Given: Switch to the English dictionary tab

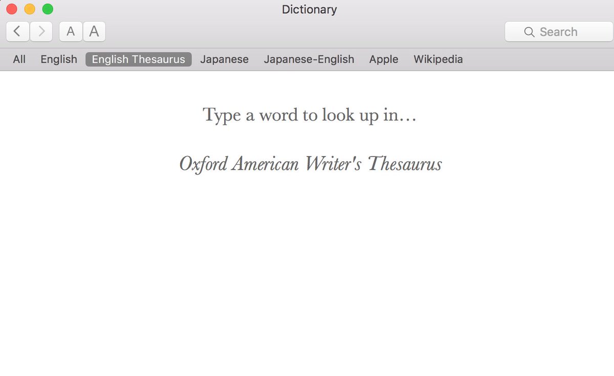Looking at the screenshot, I should point(59,59).
